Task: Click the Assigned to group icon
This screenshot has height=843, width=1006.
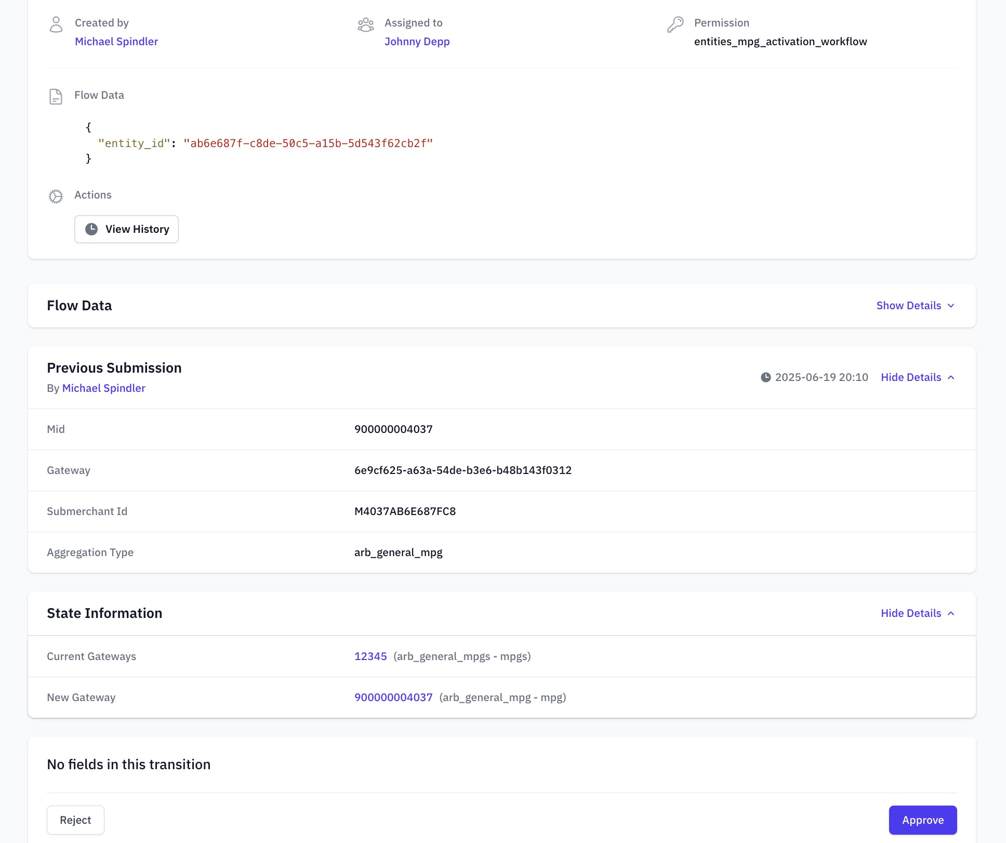Action: (366, 24)
